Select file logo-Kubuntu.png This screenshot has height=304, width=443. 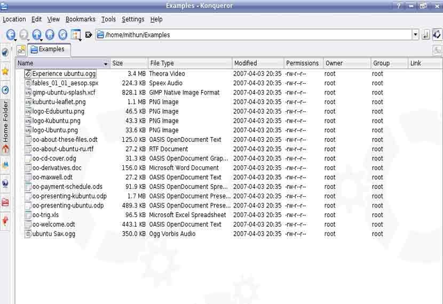[56, 121]
